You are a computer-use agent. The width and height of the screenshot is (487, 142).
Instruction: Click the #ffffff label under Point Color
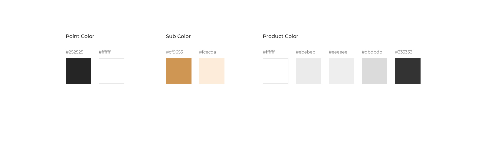(105, 52)
